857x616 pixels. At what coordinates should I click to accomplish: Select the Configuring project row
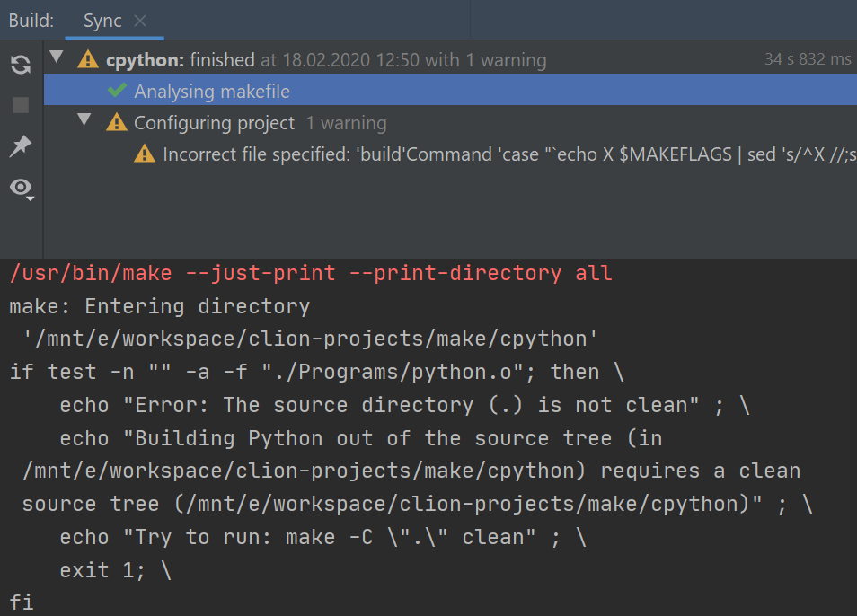point(450,123)
